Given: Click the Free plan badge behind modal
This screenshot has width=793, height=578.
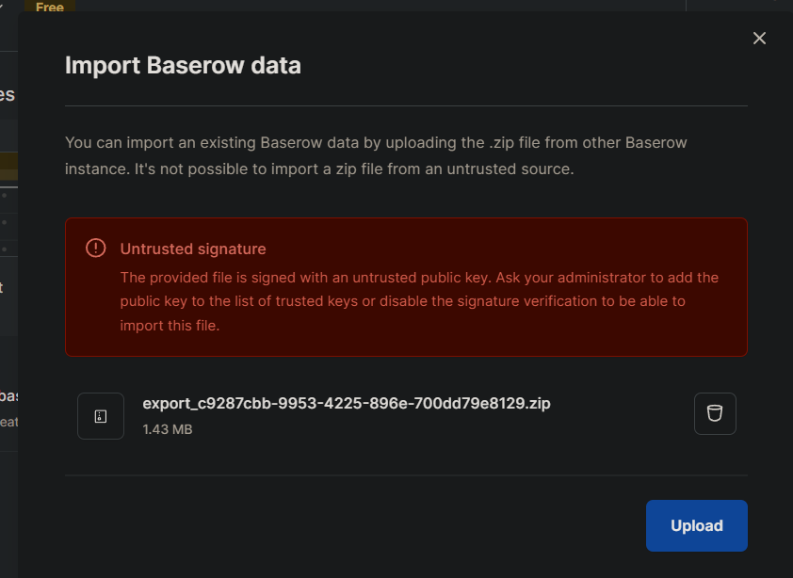Looking at the screenshot, I should (x=50, y=7).
